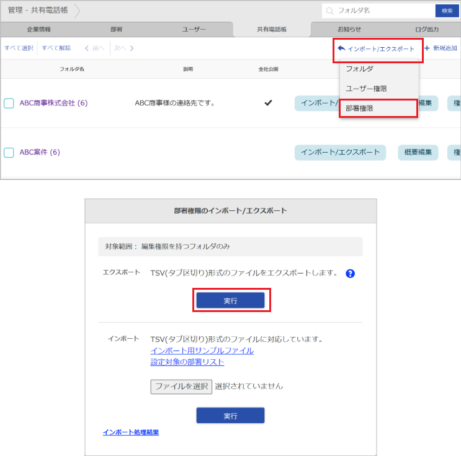This screenshot has width=461, height=456.
Task: Choose 部署権限 from the dropdown menu
Action: point(378,109)
